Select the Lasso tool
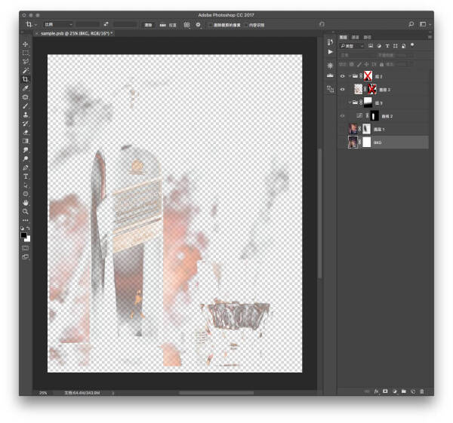Image resolution: width=453 pixels, height=423 pixels. tap(26, 62)
